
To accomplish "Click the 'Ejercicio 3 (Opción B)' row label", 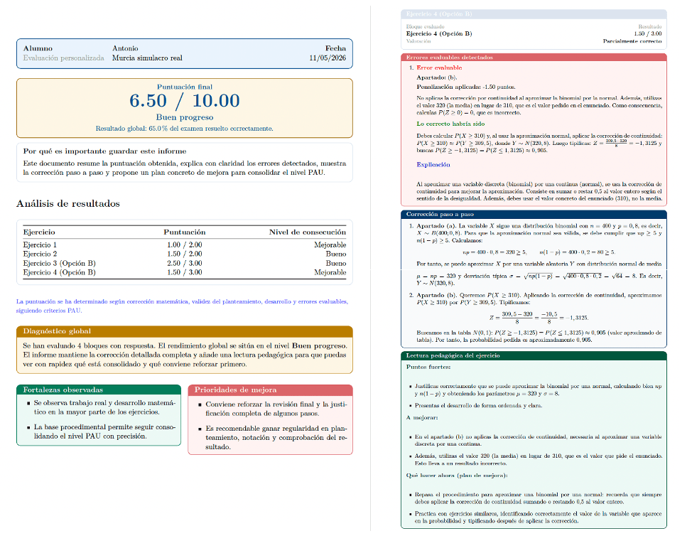I will tap(59, 263).
